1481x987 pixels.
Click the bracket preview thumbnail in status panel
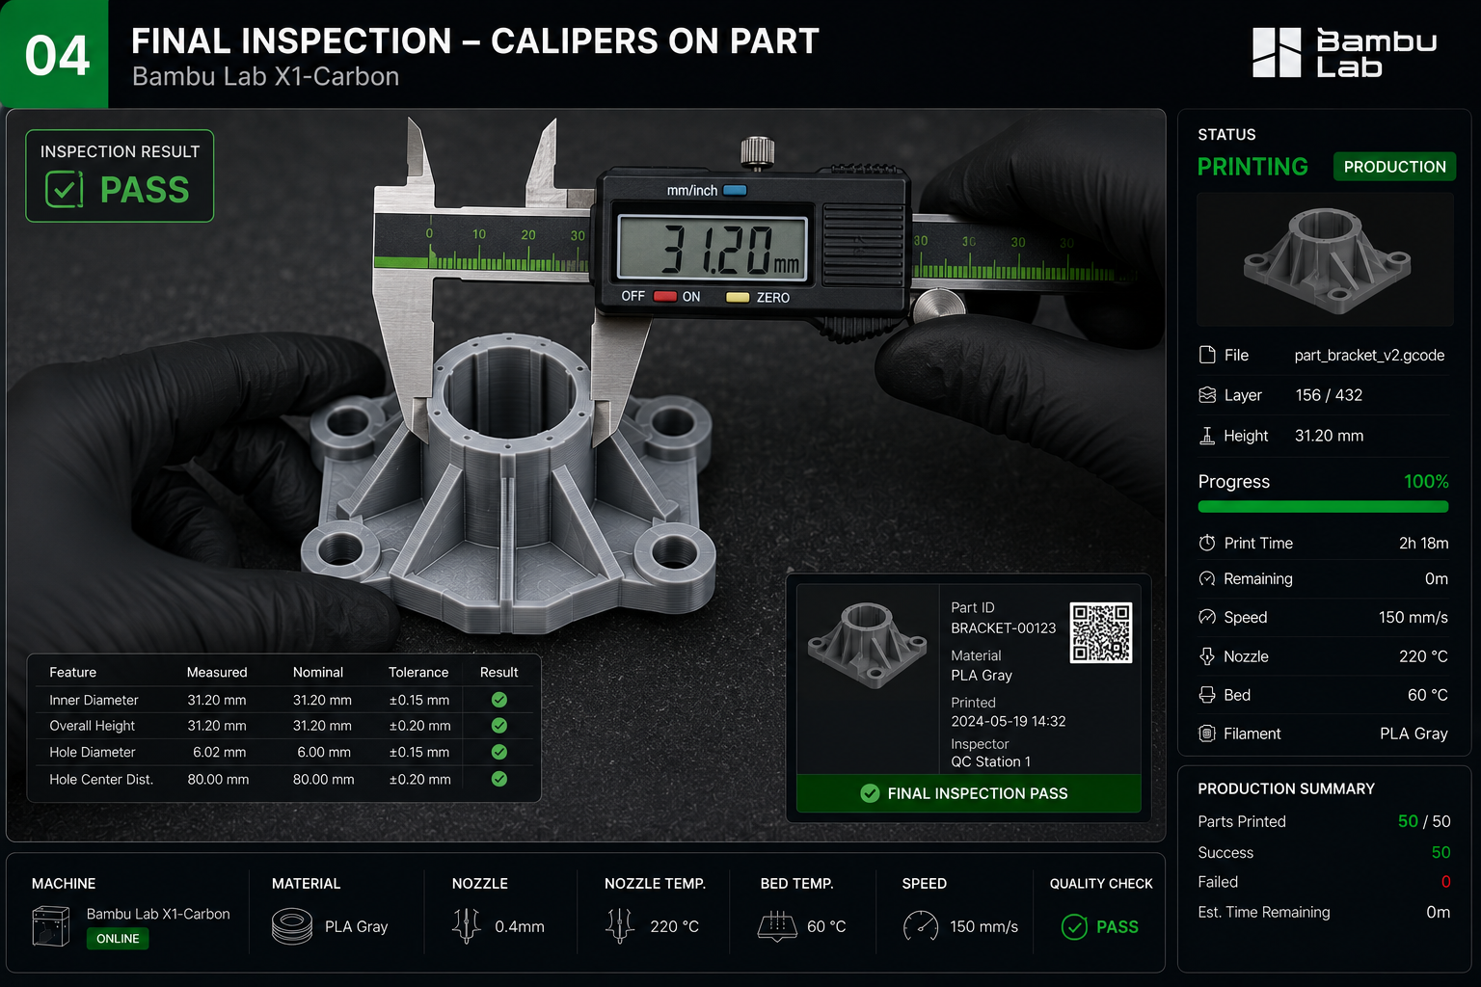click(1325, 259)
